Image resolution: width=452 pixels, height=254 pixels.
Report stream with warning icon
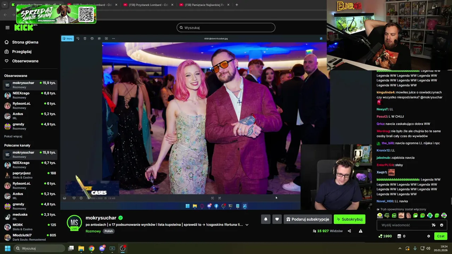[361, 231]
